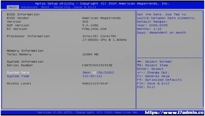Open the Advanced tab

(29, 7)
